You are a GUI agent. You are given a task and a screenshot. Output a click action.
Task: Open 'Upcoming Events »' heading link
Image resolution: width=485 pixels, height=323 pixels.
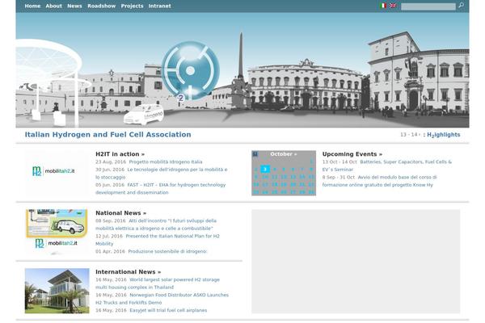352,154
